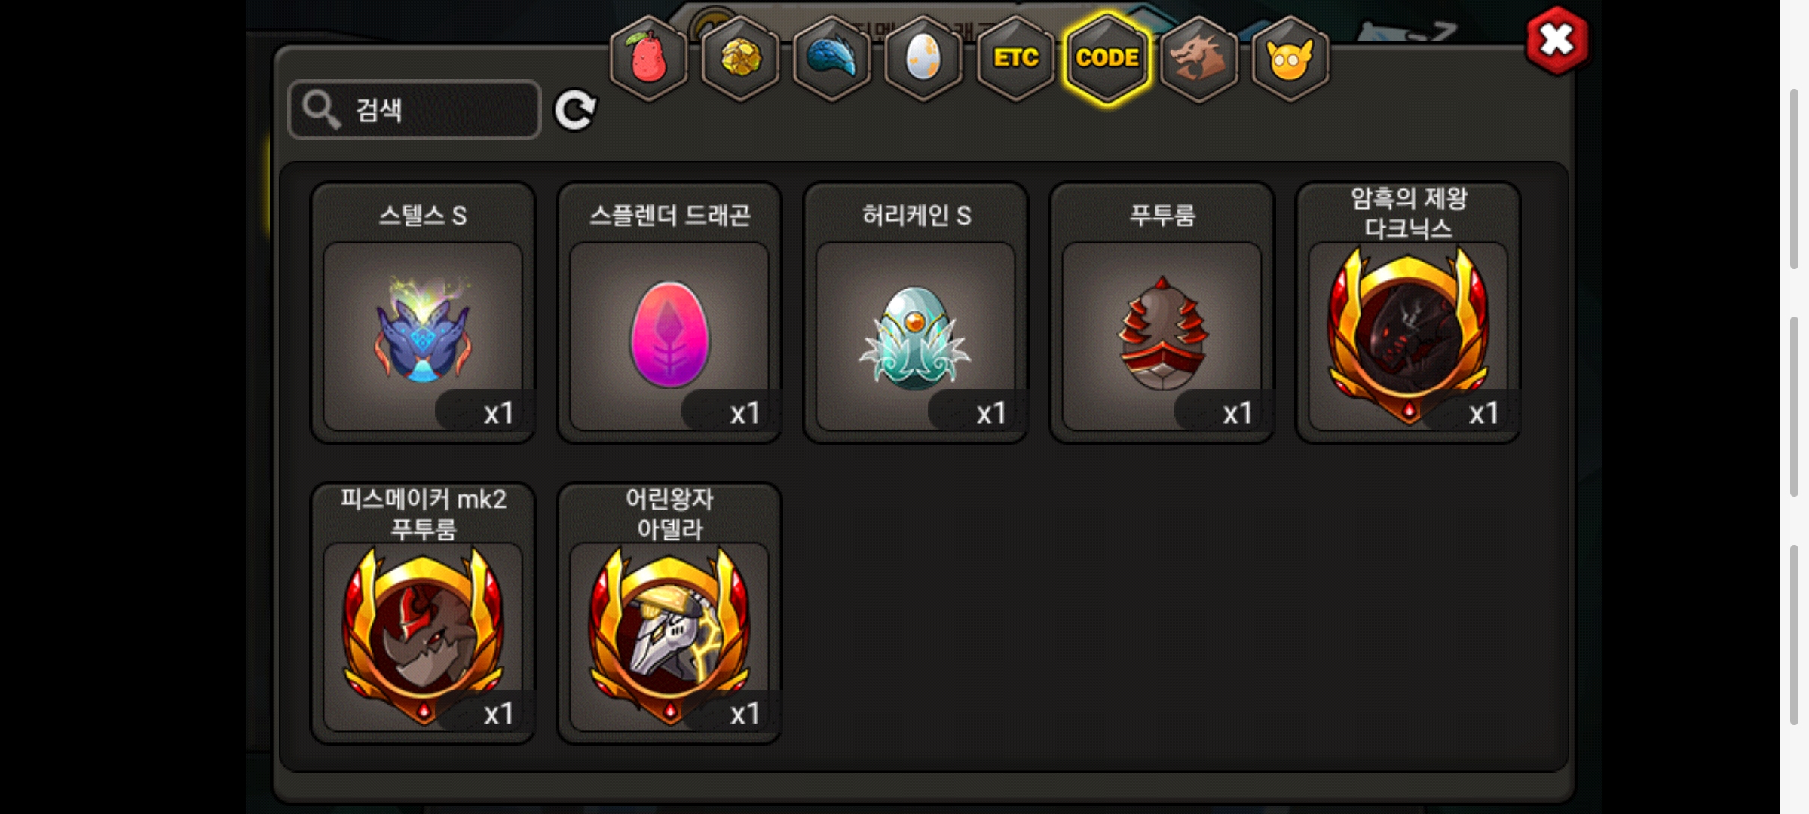Select the 스텔스 S egg item
This screenshot has height=814, width=1809.
coord(423,313)
